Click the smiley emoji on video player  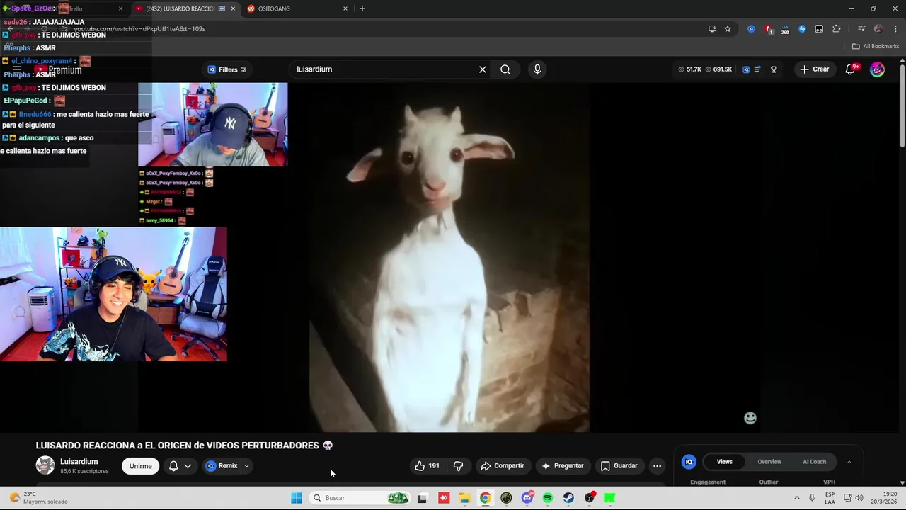[x=750, y=418]
